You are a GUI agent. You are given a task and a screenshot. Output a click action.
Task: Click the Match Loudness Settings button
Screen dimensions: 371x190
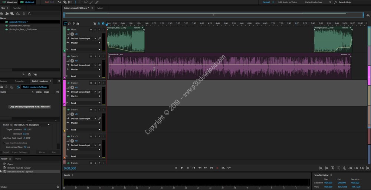tap(35, 87)
